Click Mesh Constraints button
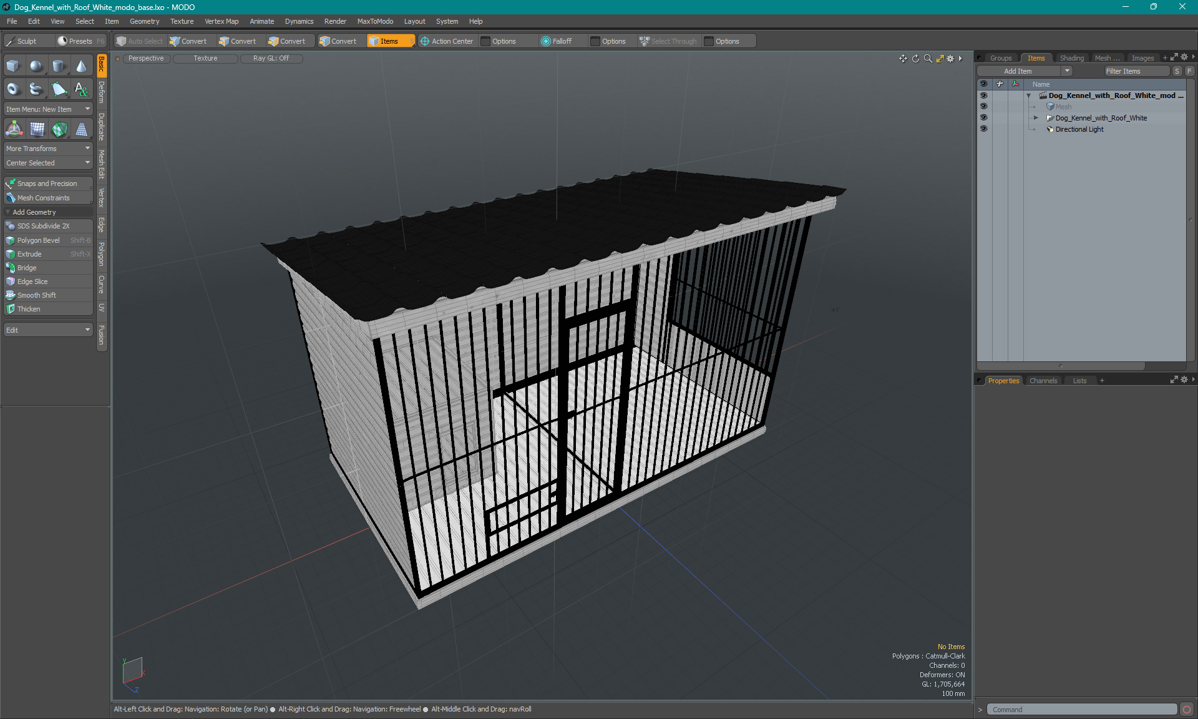1198x719 pixels. (48, 198)
